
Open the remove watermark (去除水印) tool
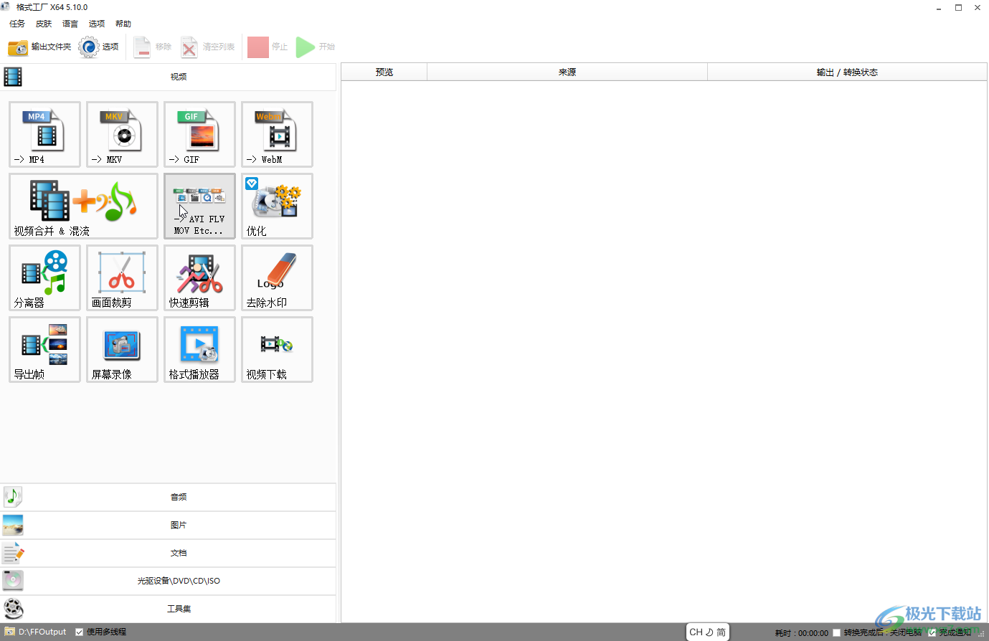tap(277, 278)
